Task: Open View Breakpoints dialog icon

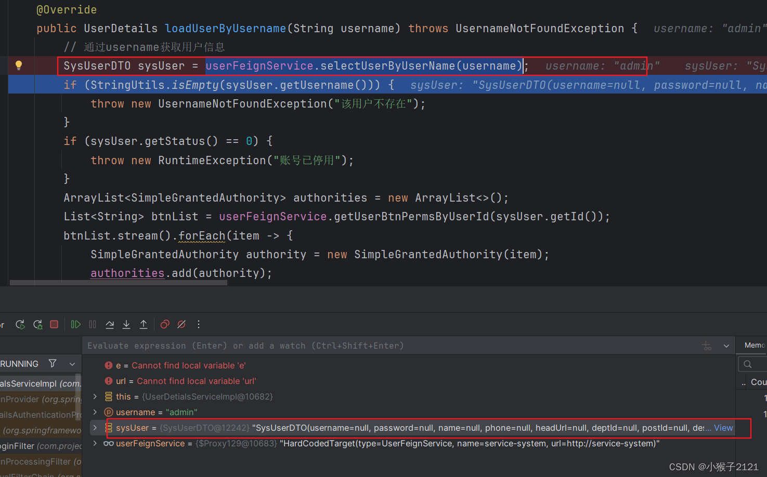Action: coord(165,324)
